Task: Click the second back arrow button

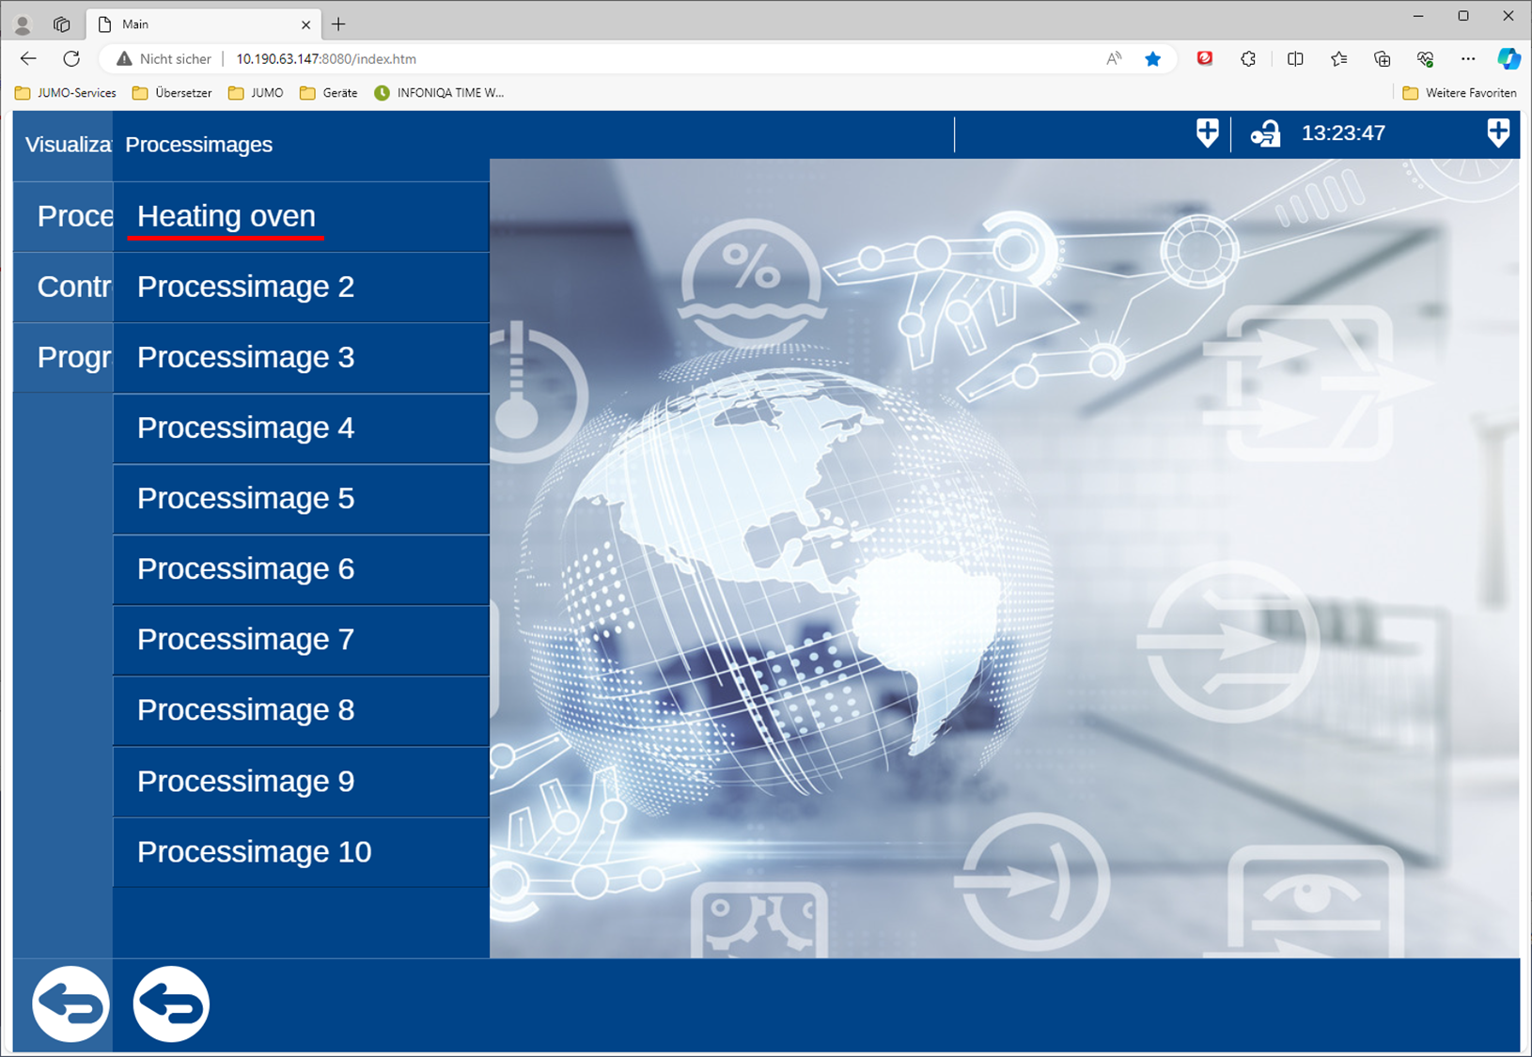Action: (171, 1003)
